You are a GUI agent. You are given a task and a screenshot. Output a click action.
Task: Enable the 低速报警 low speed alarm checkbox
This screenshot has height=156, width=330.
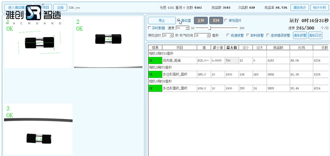click(228, 35)
